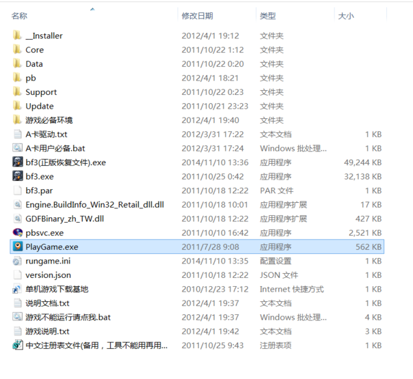
Task: Sort by the 类型 column header
Action: point(268,16)
